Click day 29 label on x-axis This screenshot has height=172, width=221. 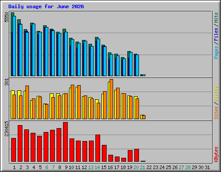pos(194,167)
